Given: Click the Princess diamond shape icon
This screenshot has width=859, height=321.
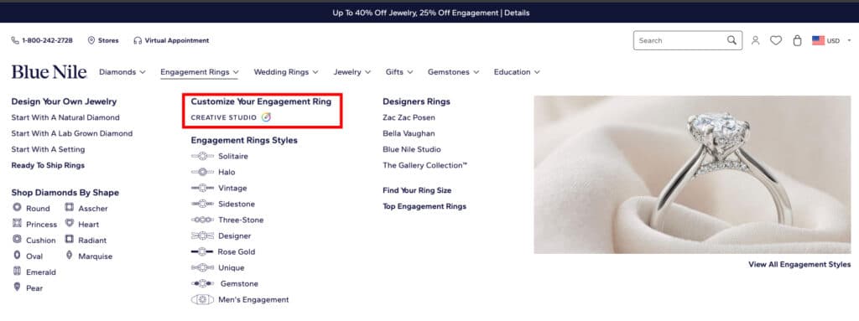Looking at the screenshot, I should coord(17,224).
